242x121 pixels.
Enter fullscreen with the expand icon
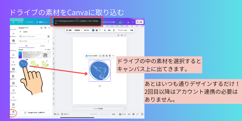(x=137, y=114)
